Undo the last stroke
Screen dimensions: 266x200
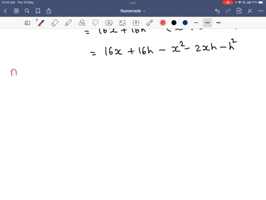(217, 11)
